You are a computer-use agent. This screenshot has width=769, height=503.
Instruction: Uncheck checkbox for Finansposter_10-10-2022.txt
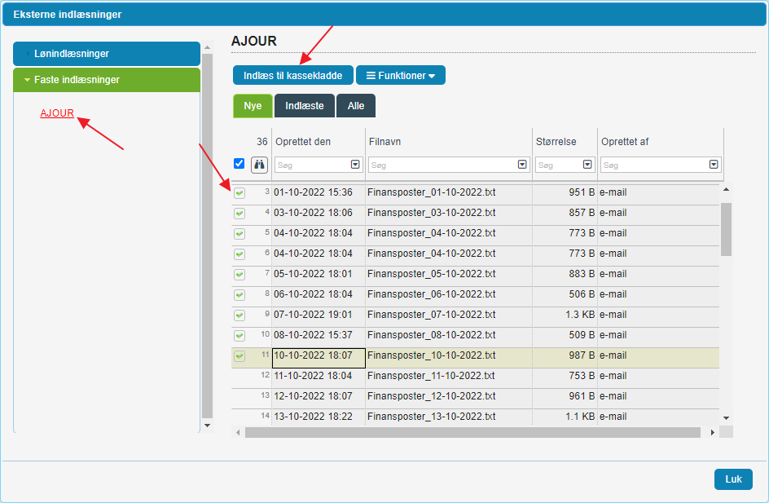(239, 355)
